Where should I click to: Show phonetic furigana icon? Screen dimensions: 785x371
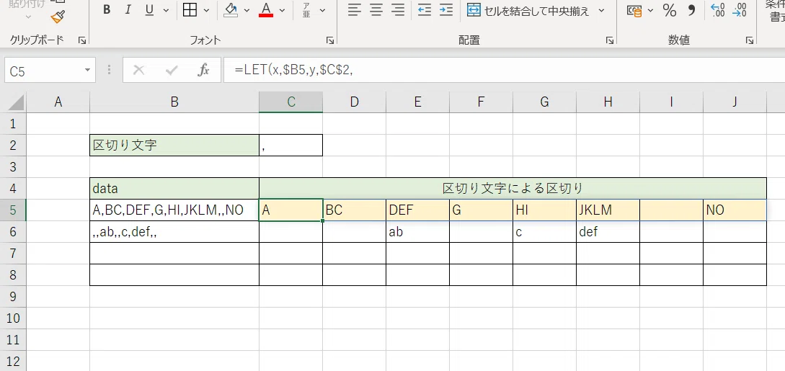pyautogui.click(x=306, y=10)
